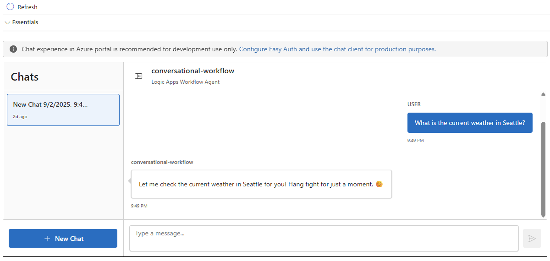The height and width of the screenshot is (261, 550).
Task: Click the smiling emoji in agent reply
Action: tap(379, 184)
